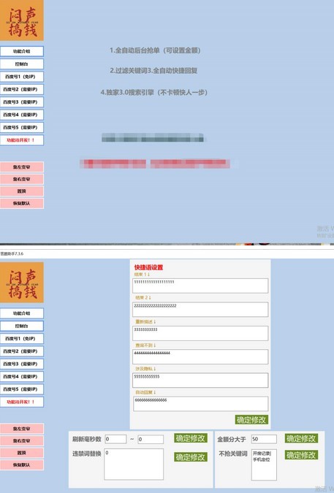The height and width of the screenshot is (493, 334).
Task: Click the 问声搞钱 logo in the lower window
Action: (22, 283)
